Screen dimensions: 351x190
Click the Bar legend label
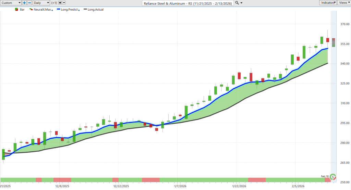pyautogui.click(x=22, y=10)
